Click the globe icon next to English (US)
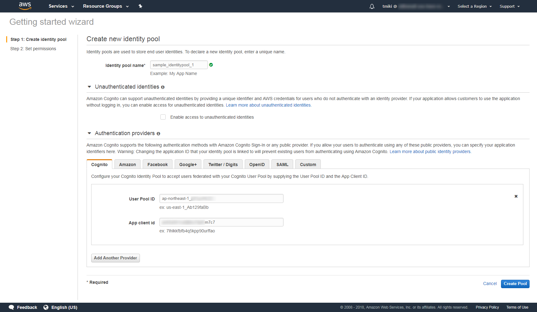The image size is (537, 312). tap(46, 307)
